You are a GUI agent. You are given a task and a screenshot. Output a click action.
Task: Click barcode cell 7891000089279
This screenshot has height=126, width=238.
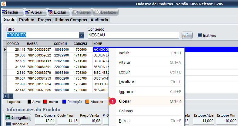(40, 73)
